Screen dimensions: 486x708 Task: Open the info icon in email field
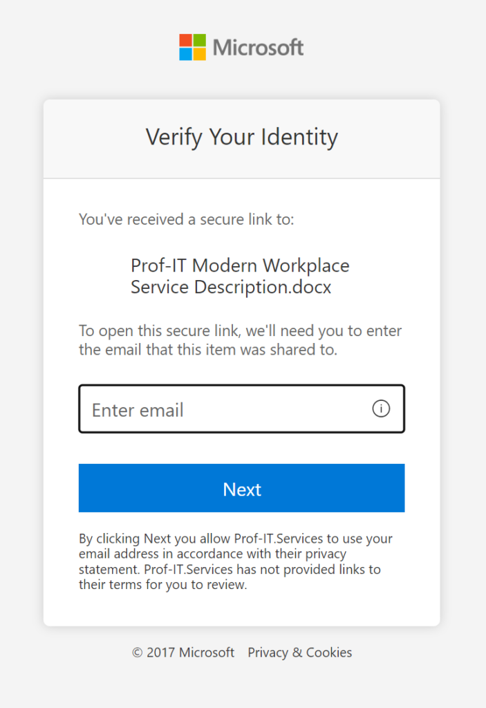(381, 409)
